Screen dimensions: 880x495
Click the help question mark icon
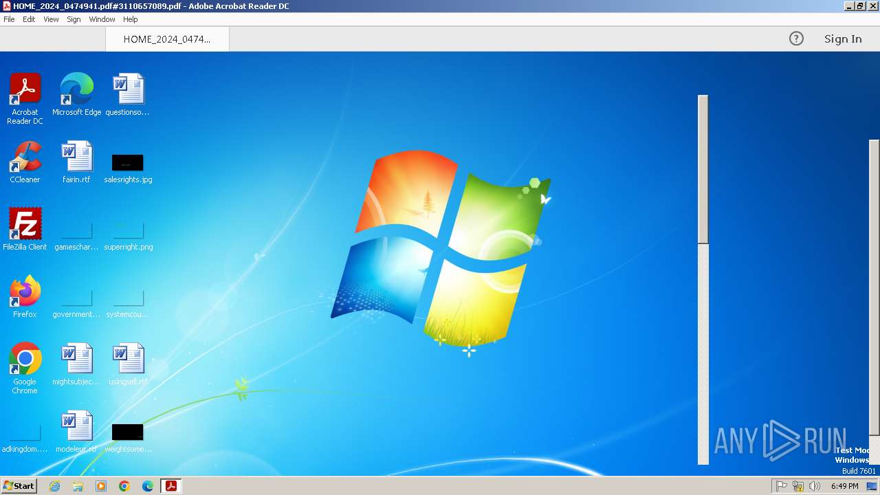(x=796, y=38)
